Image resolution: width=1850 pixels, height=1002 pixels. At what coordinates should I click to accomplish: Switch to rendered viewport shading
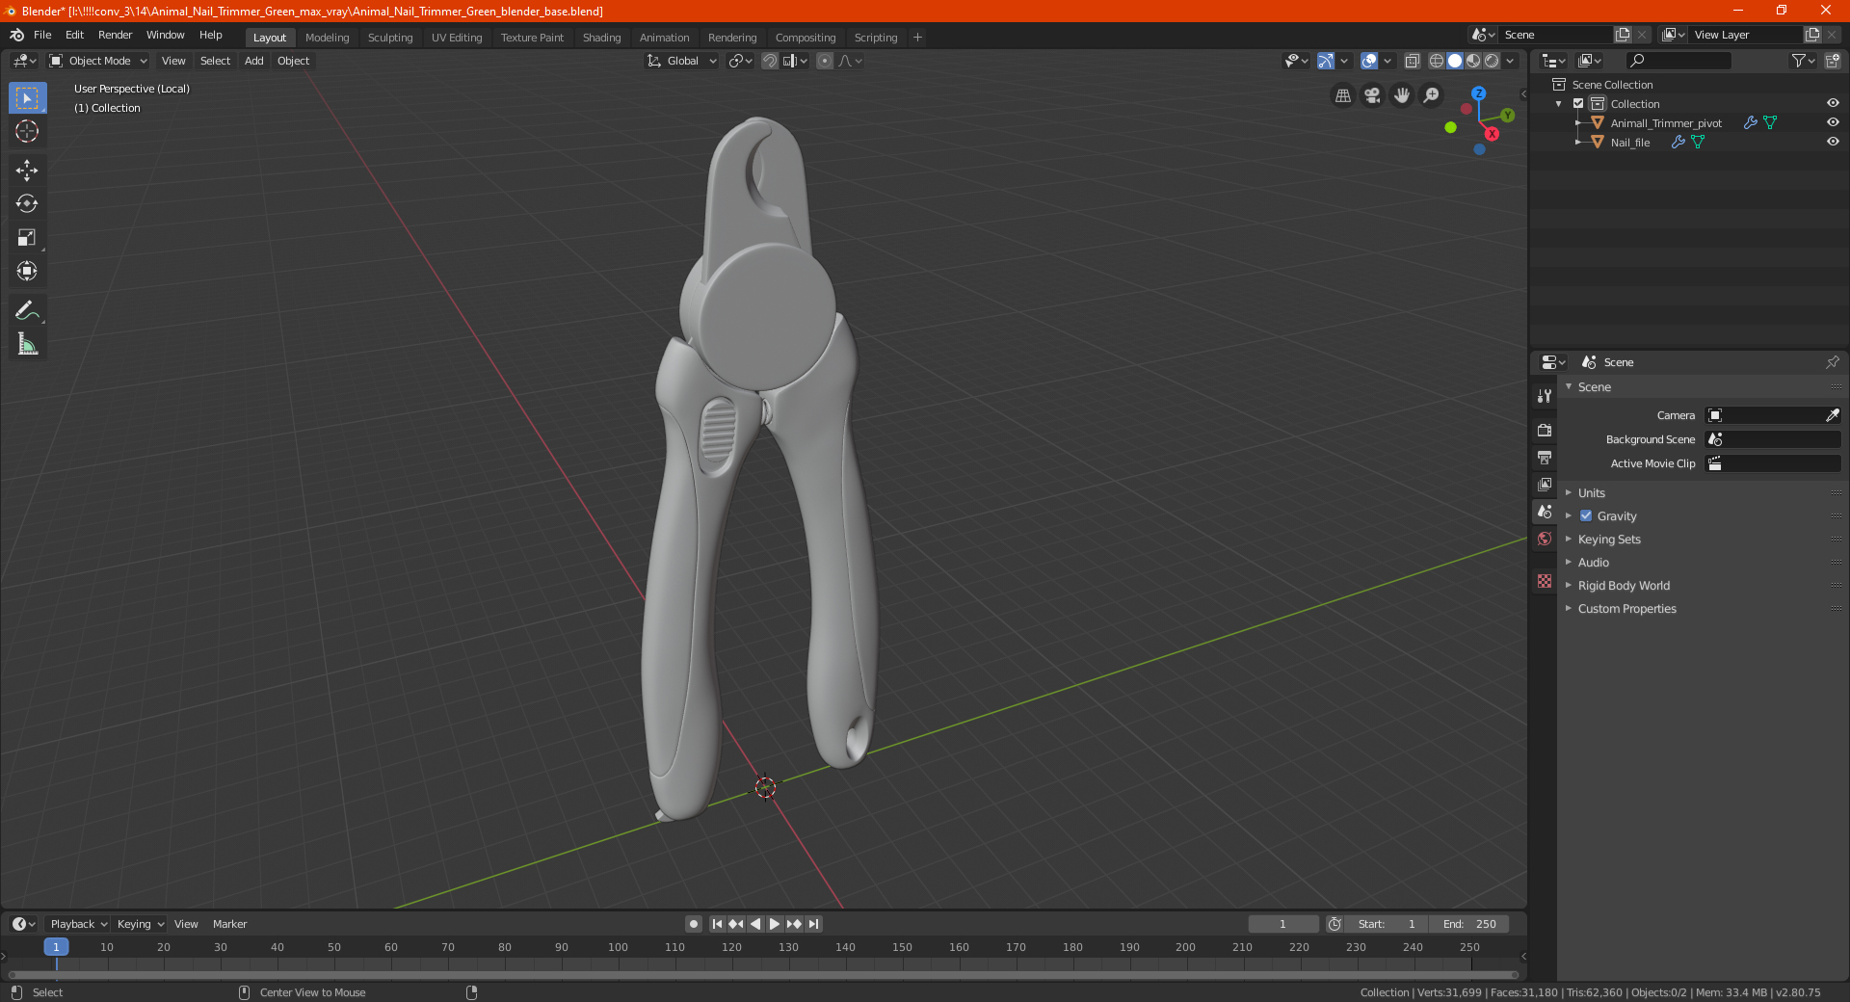1492,61
